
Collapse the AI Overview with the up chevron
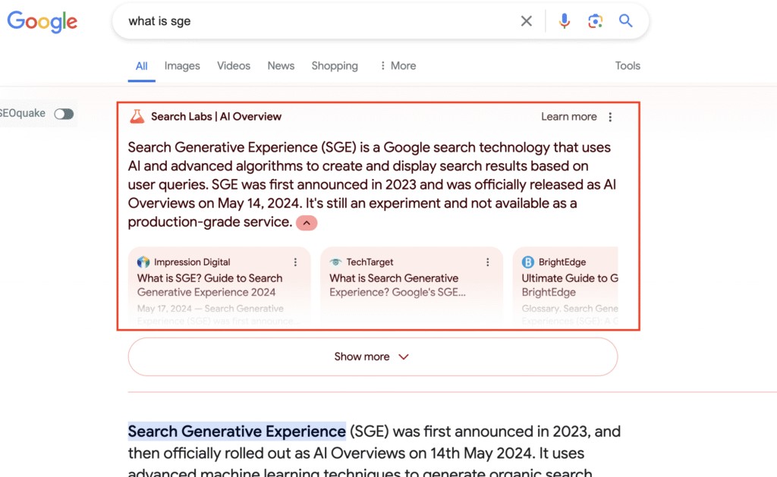307,222
